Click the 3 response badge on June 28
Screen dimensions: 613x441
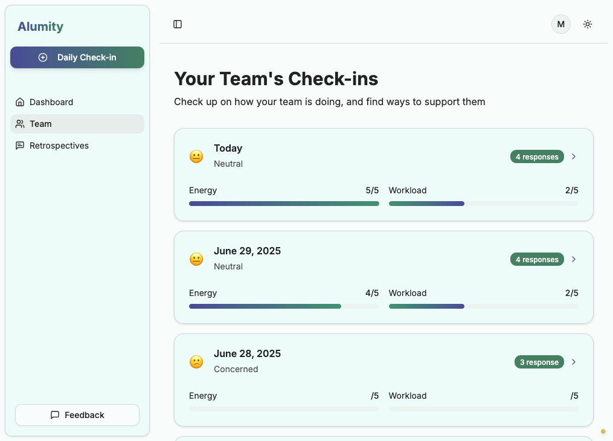pos(539,362)
